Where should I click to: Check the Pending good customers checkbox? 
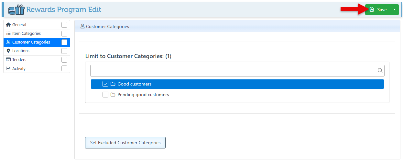coord(105,95)
